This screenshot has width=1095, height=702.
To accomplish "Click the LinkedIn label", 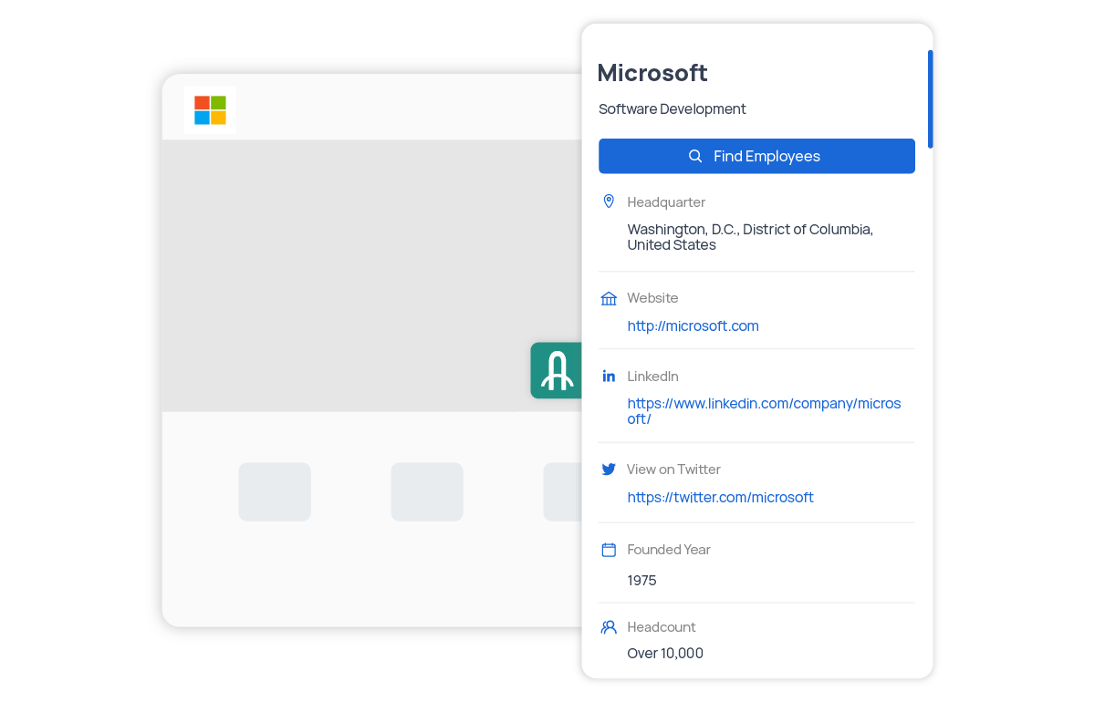I will click(x=652, y=376).
